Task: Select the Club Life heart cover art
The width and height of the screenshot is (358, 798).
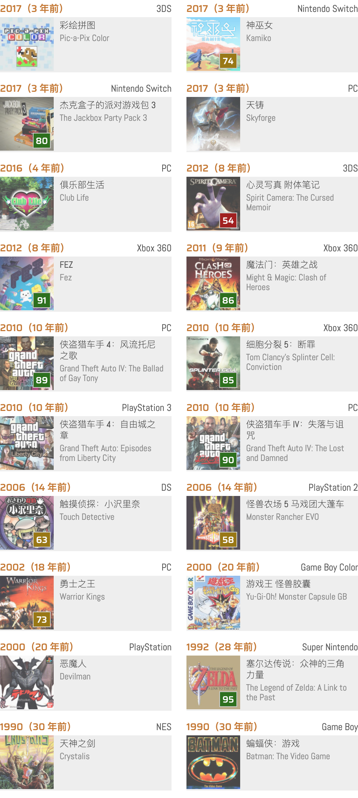Action: click(27, 204)
